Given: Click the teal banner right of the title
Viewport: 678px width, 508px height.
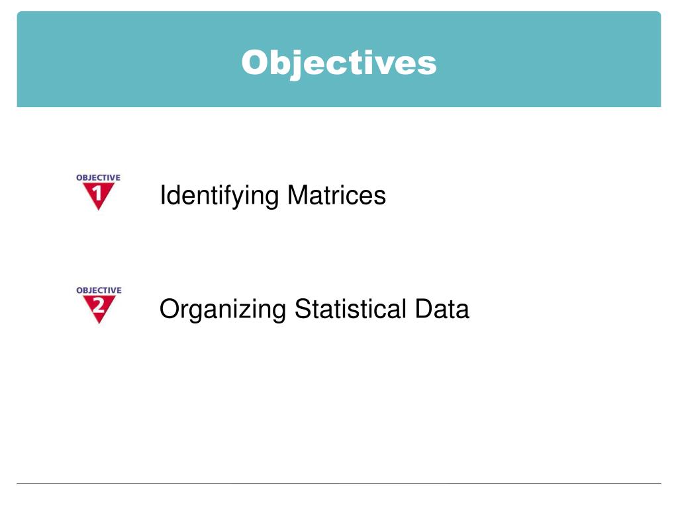Looking at the screenshot, I should click(549, 59).
